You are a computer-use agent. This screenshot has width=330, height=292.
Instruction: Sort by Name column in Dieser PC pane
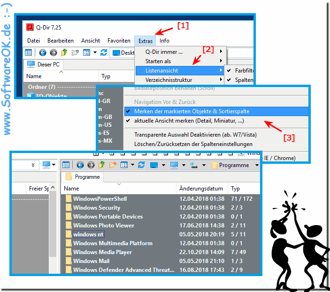tap(61, 76)
